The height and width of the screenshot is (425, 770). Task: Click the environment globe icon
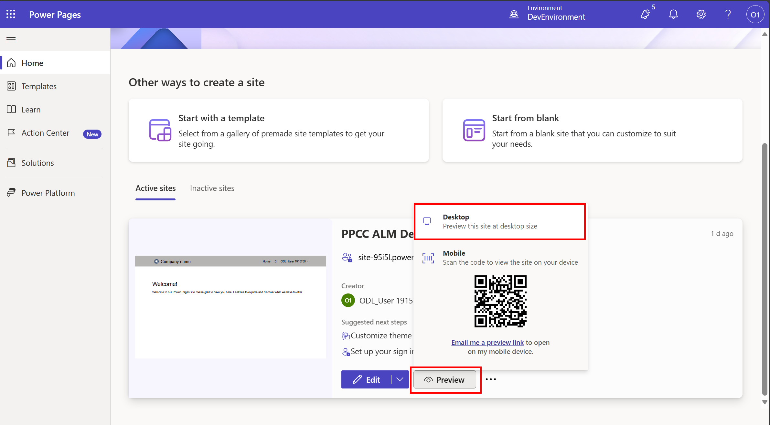(514, 14)
